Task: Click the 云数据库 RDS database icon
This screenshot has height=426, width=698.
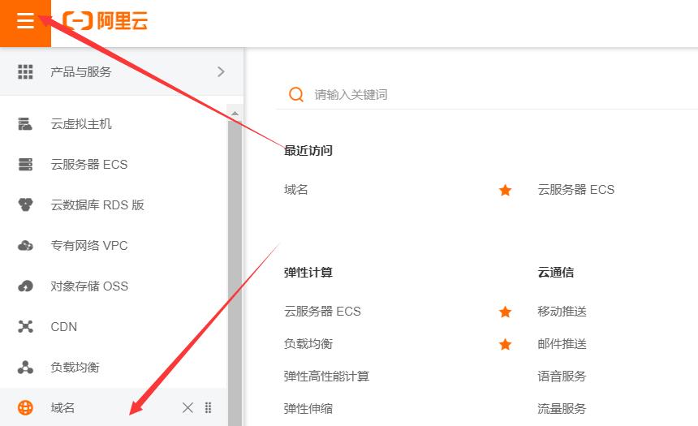Action: click(25, 204)
